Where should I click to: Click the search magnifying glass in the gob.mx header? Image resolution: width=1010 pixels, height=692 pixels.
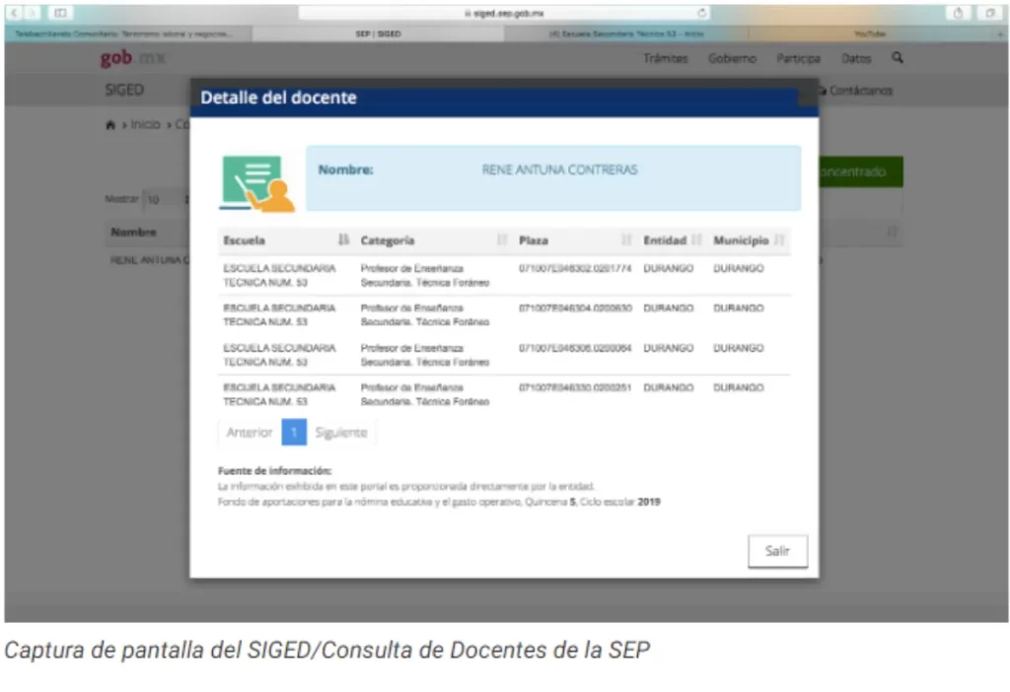[x=897, y=58]
